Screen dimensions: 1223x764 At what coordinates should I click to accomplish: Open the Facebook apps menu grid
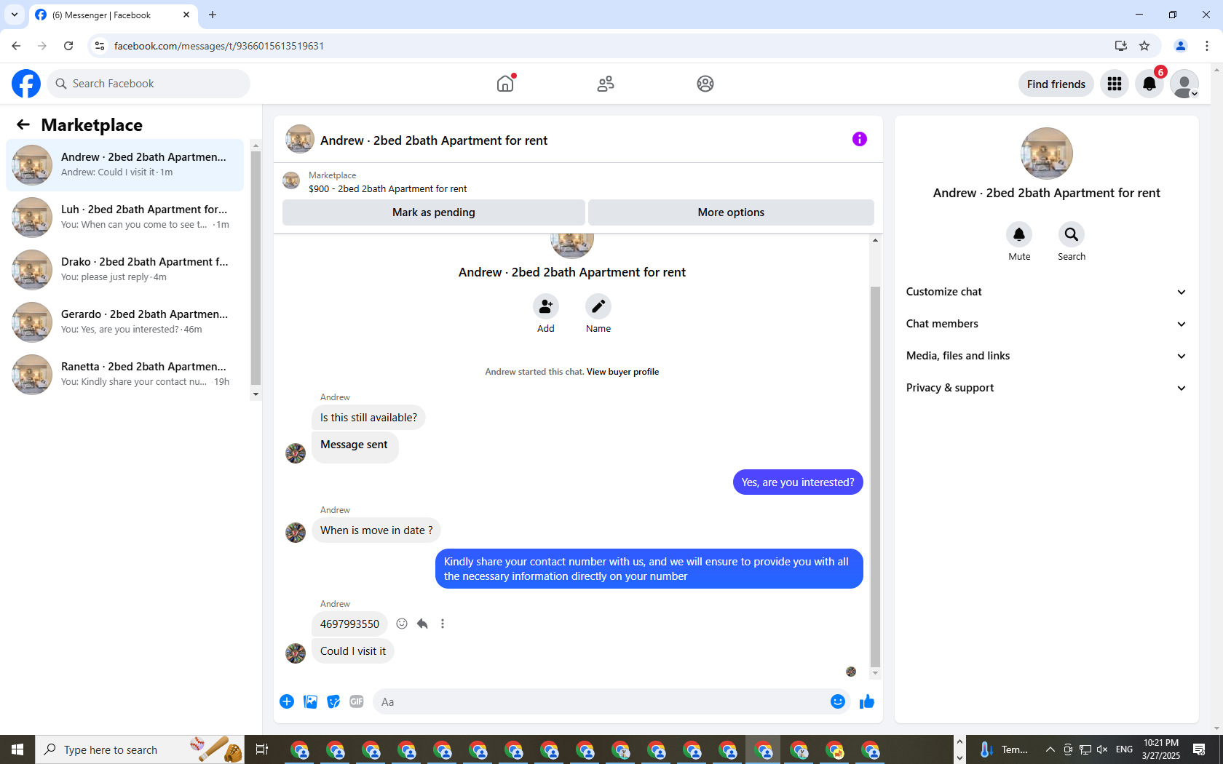point(1115,84)
